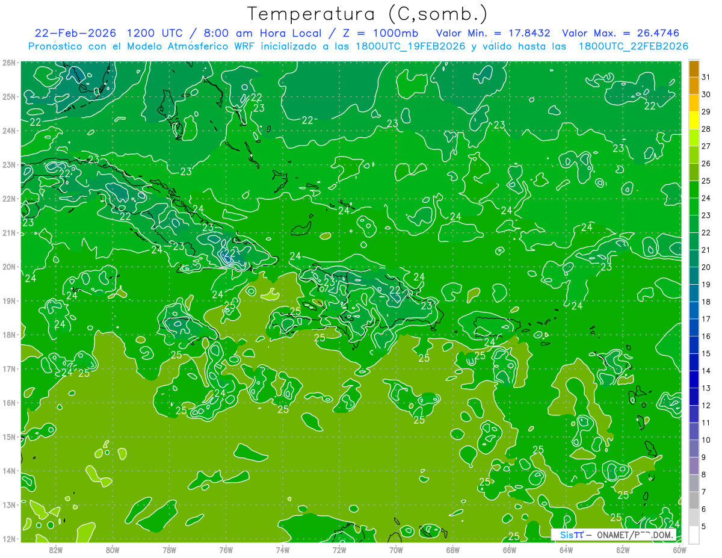722x558 pixels.
Task: Select the longitude label '72W'
Action: 339,550
